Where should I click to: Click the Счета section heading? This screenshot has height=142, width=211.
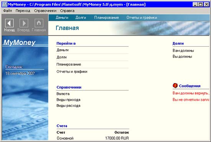[x=62, y=126]
